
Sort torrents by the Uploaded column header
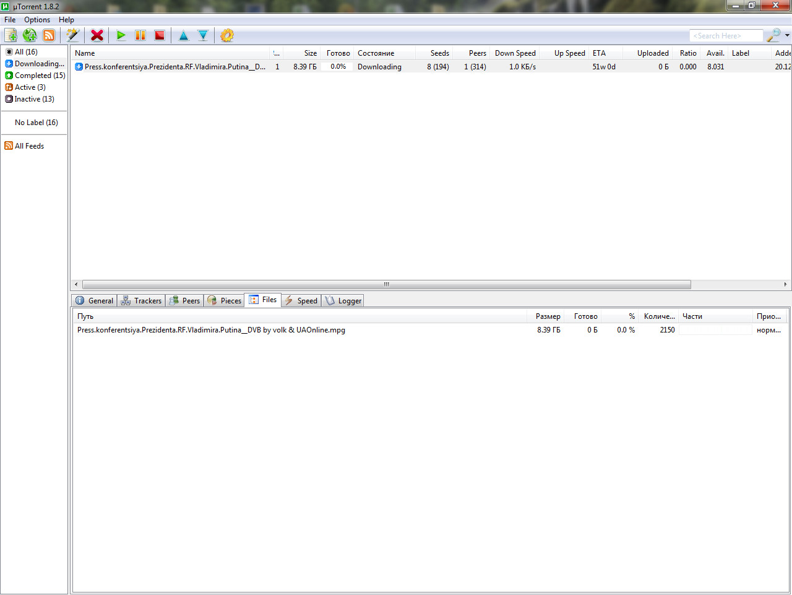647,53
